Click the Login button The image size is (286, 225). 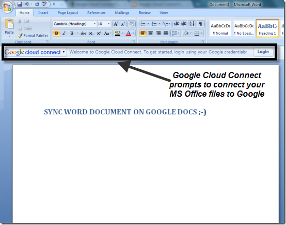pyautogui.click(x=263, y=52)
